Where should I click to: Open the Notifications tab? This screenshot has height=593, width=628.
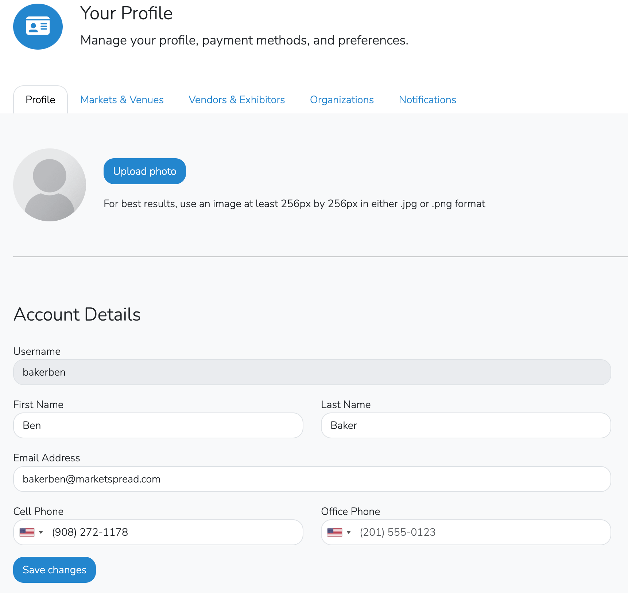[427, 100]
